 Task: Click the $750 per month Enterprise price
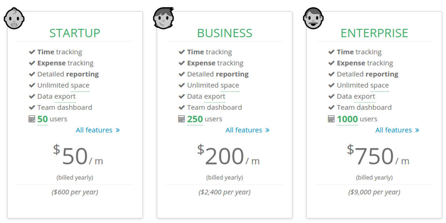point(374,156)
